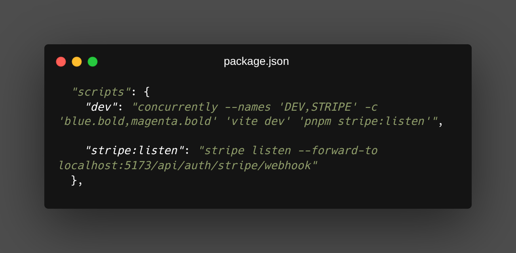
Task: Click the "scripts" key in the code
Action: click(101, 92)
